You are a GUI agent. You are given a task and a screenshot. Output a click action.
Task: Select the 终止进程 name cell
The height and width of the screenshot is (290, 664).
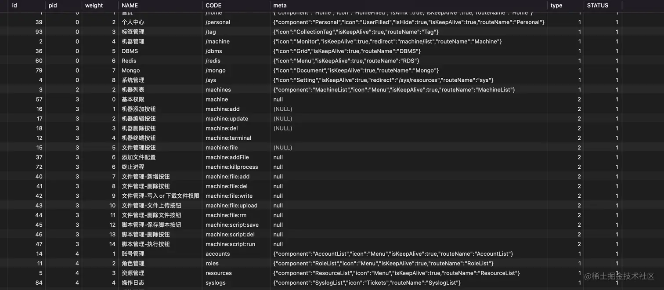pos(133,167)
